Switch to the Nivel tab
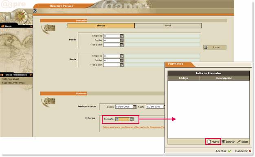This screenshot has width=255, height=157. click(x=168, y=26)
